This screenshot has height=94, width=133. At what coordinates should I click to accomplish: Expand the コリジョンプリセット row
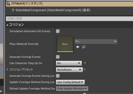pos(7,70)
